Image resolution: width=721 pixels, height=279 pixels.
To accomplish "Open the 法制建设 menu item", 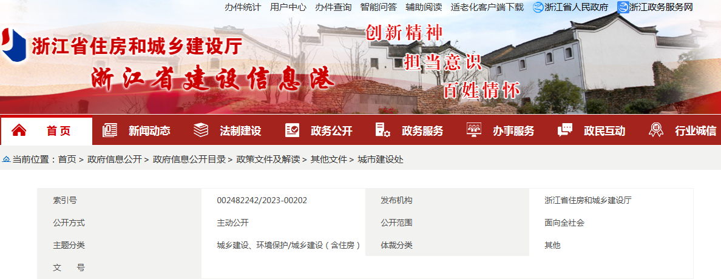I will pyautogui.click(x=240, y=131).
